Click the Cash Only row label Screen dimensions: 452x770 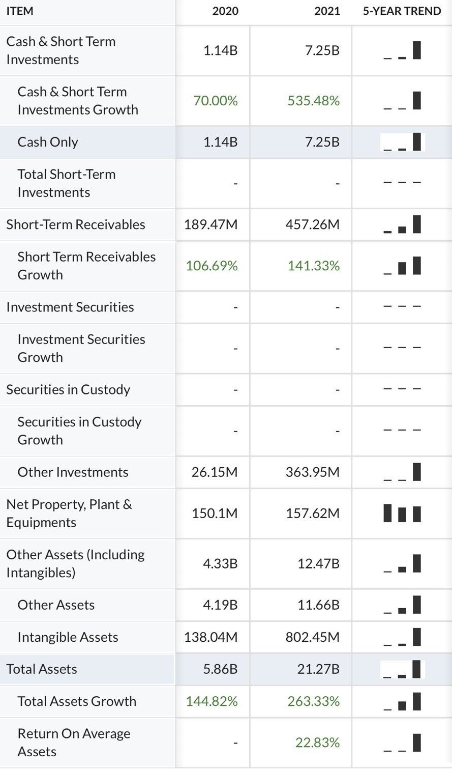[48, 142]
